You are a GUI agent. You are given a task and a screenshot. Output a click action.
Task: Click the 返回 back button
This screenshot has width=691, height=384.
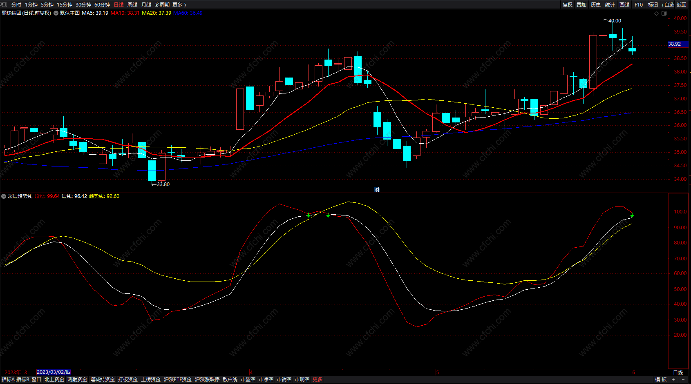(x=682, y=5)
